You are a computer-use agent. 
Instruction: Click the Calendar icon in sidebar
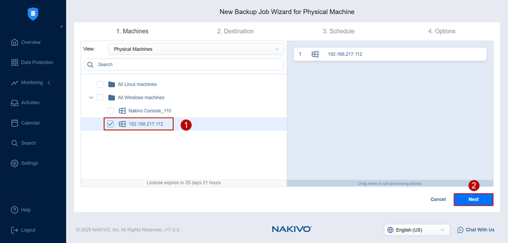pos(14,123)
